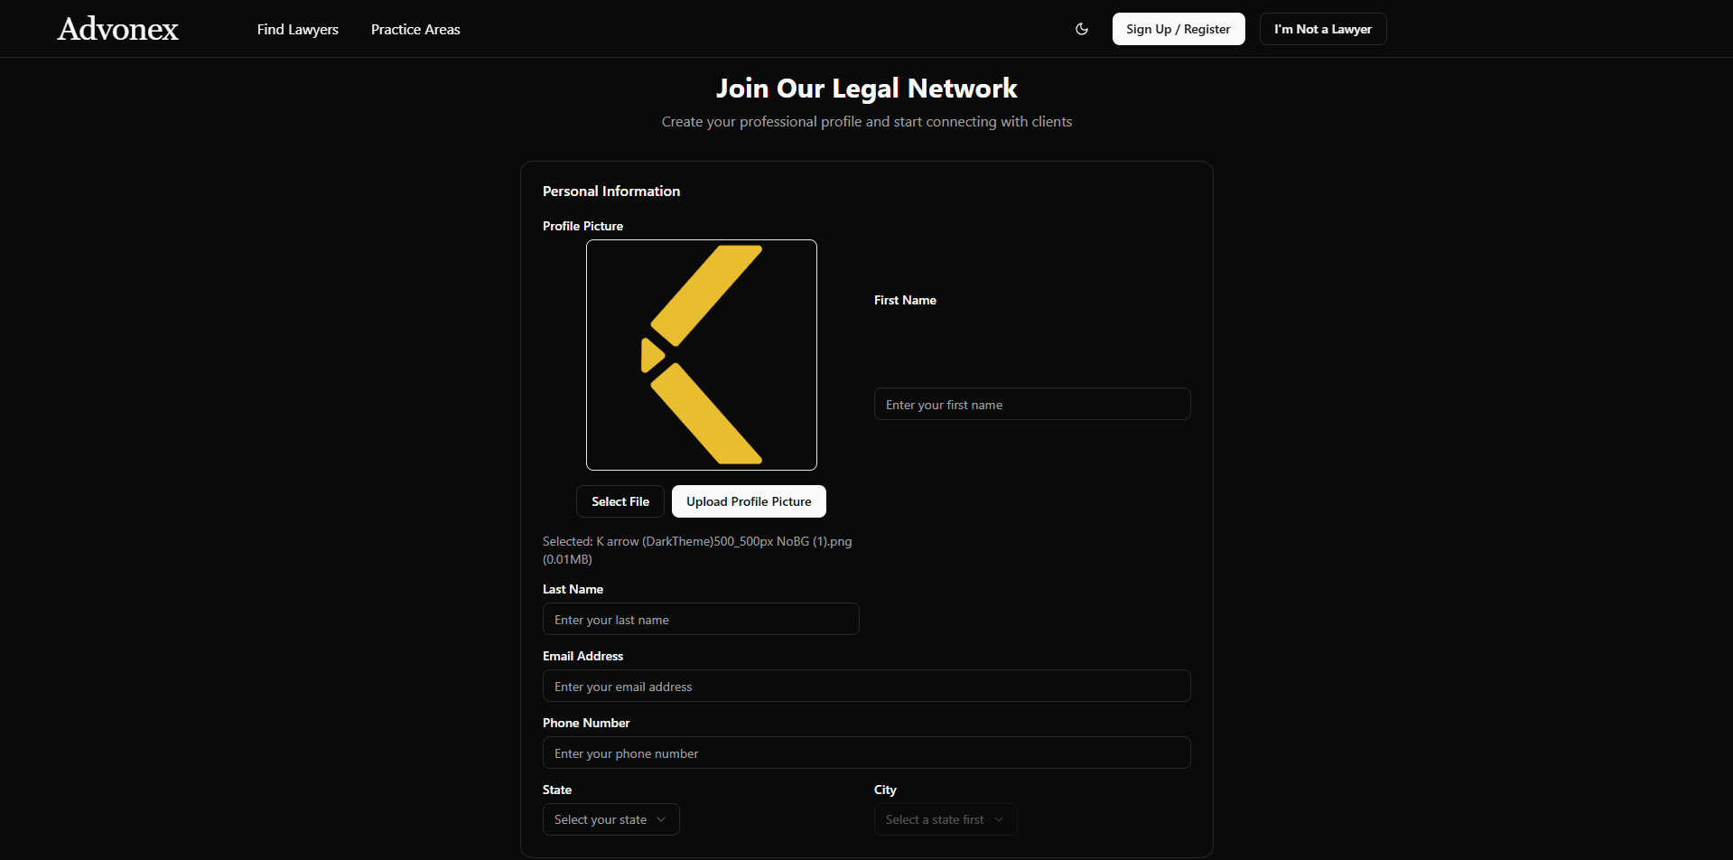Click the Advonex logo
Image resolution: width=1733 pixels, height=860 pixels.
117,28
